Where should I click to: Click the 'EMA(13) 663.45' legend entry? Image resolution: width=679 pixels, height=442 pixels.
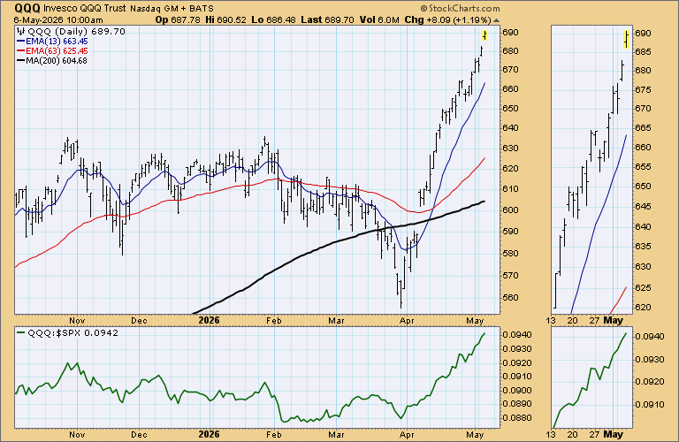click(57, 42)
